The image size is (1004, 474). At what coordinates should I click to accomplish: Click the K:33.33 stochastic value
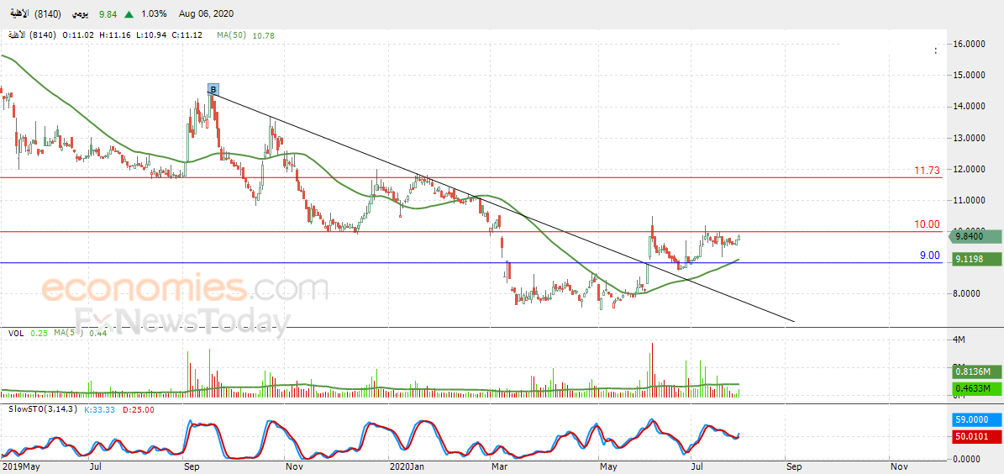(x=98, y=409)
